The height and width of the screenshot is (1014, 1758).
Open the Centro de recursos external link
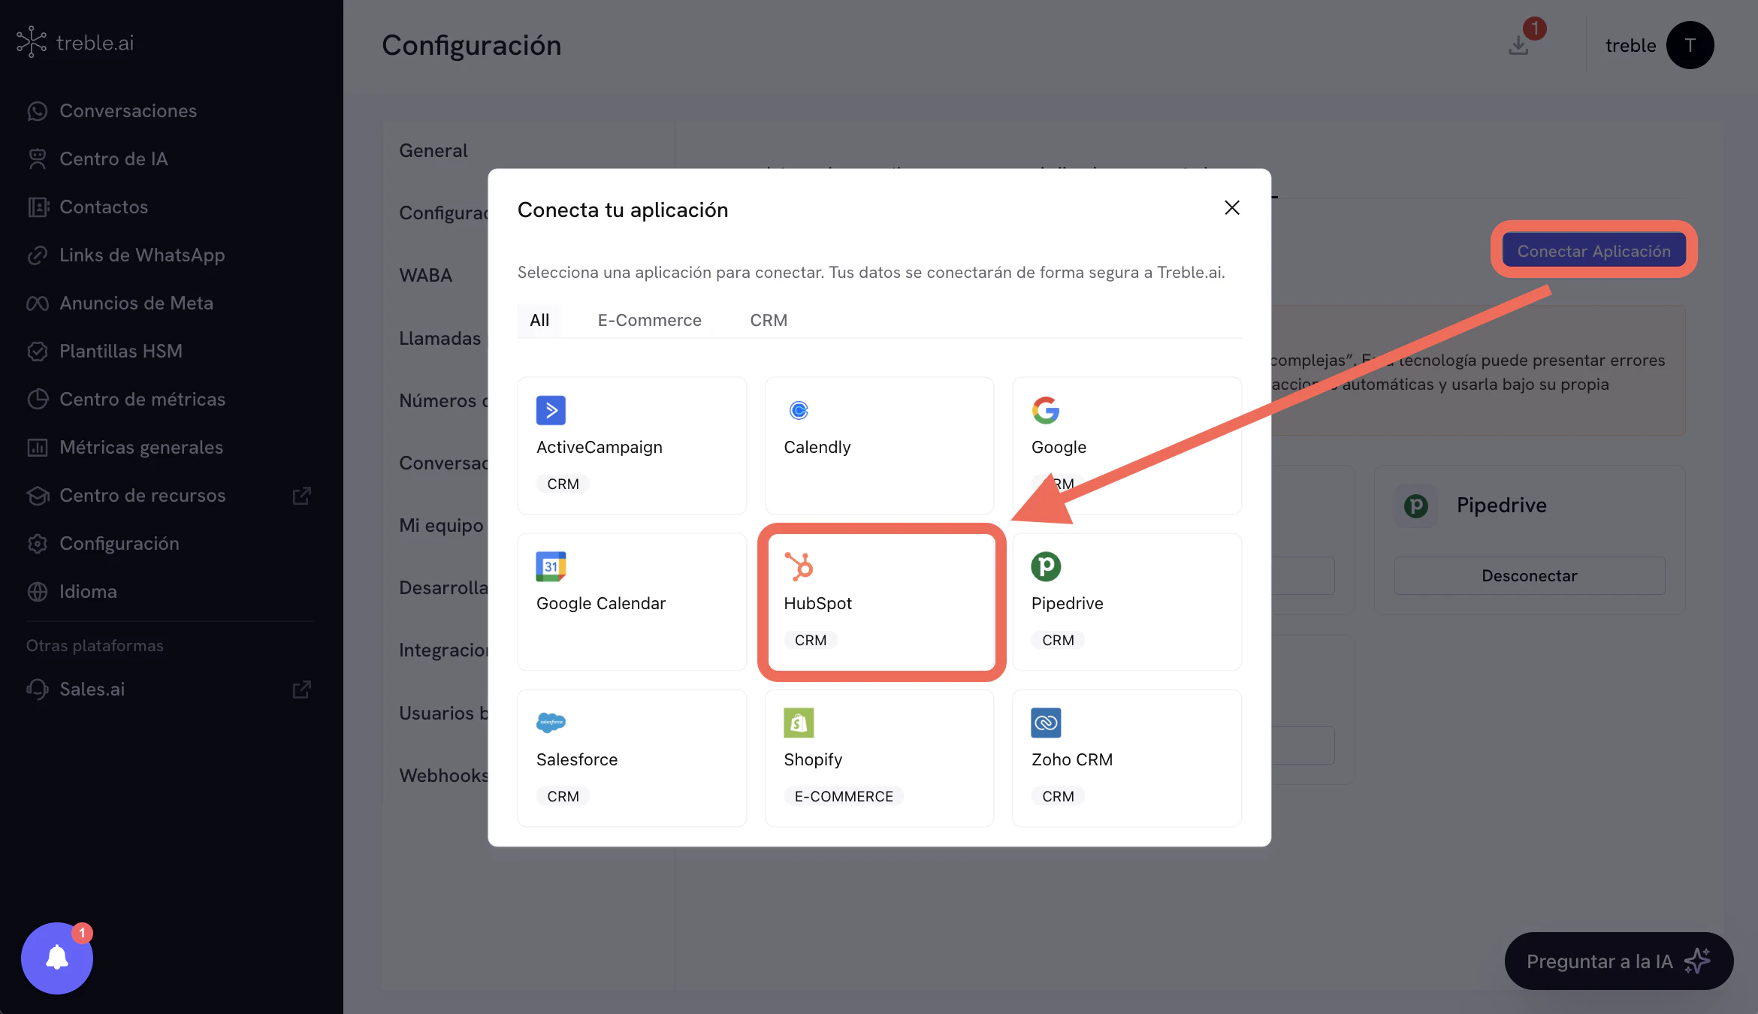(x=301, y=495)
